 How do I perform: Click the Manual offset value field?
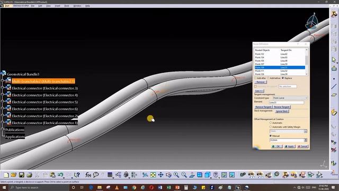click(287, 140)
